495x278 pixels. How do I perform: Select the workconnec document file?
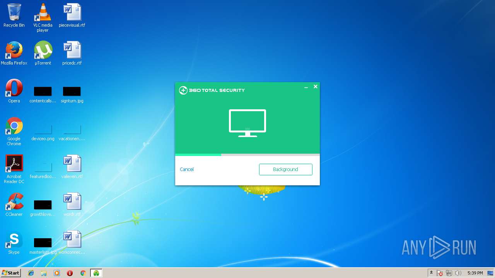pyautogui.click(x=72, y=242)
